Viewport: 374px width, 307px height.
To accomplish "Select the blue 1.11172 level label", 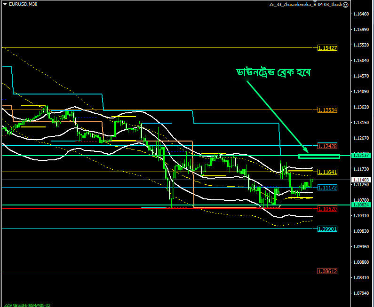I will [x=327, y=188].
